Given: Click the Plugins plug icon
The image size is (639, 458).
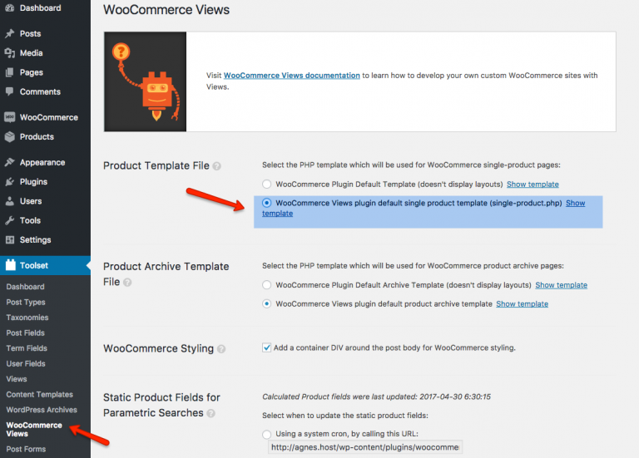Looking at the screenshot, I should 10,181.
